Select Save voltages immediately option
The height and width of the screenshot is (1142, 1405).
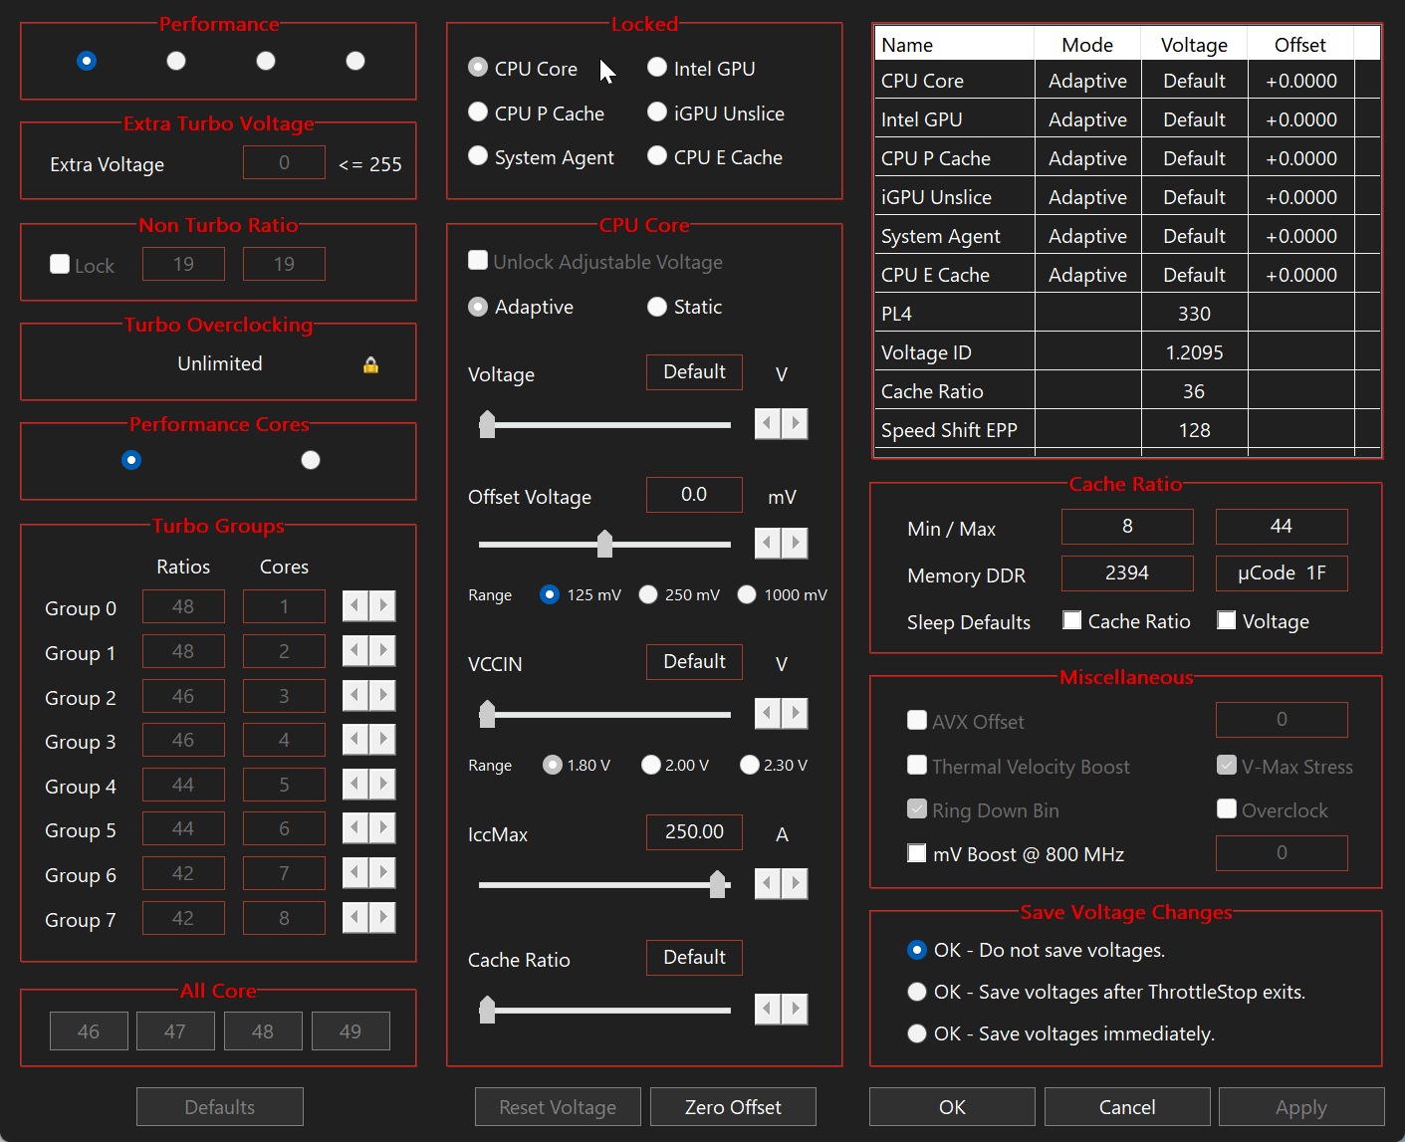coord(917,1033)
